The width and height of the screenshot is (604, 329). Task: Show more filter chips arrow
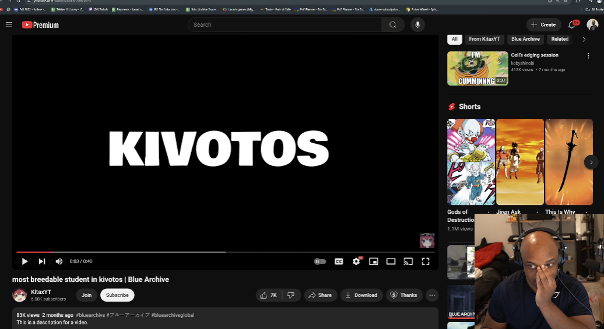point(584,39)
